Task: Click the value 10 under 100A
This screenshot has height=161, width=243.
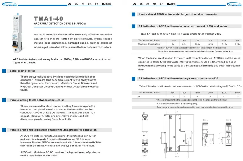Action: [184, 96]
